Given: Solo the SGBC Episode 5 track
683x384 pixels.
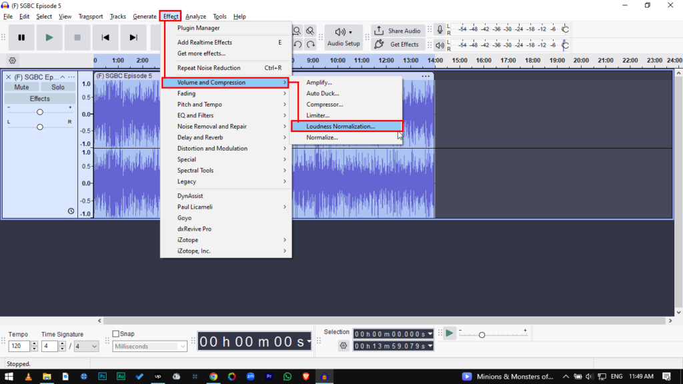Looking at the screenshot, I should (x=58, y=87).
